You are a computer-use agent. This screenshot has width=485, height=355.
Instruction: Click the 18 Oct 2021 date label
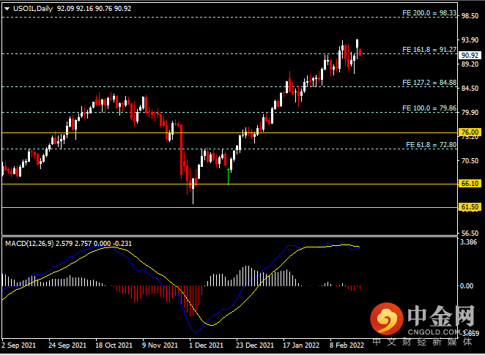[114, 345]
